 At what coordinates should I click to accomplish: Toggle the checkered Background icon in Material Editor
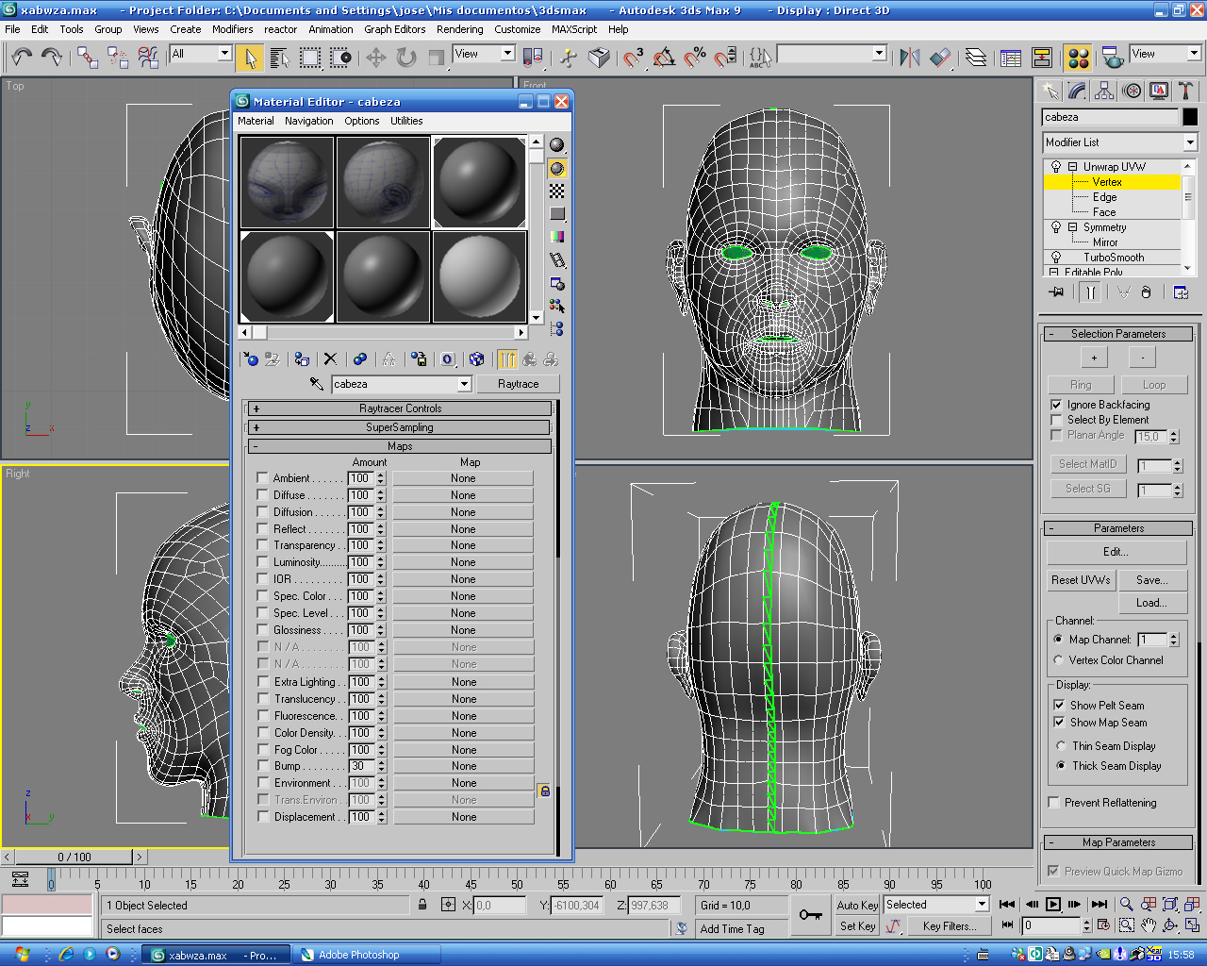pos(557,191)
